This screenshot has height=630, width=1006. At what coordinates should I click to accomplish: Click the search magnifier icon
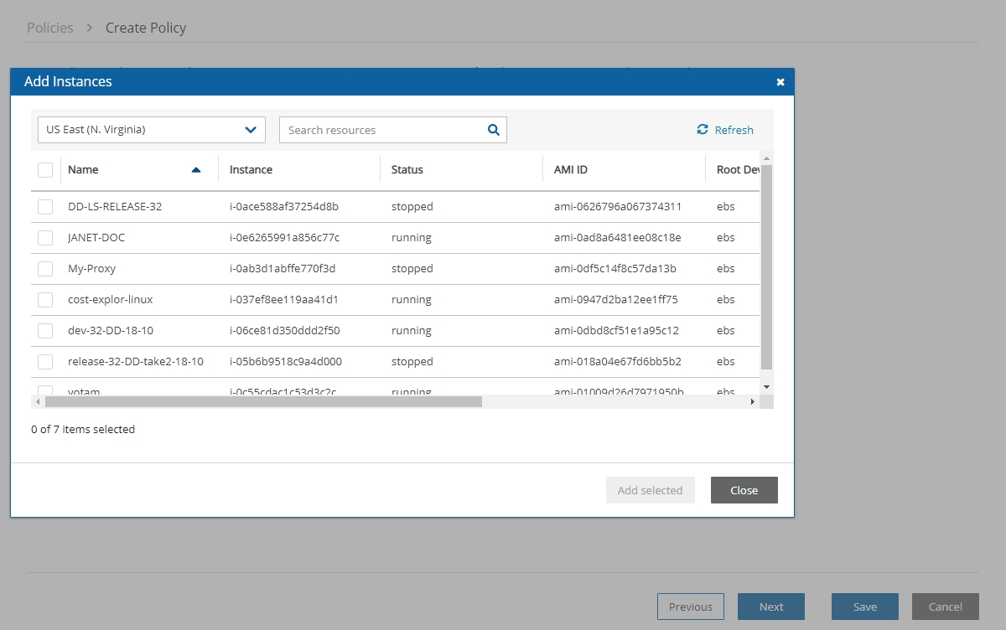[x=493, y=130]
